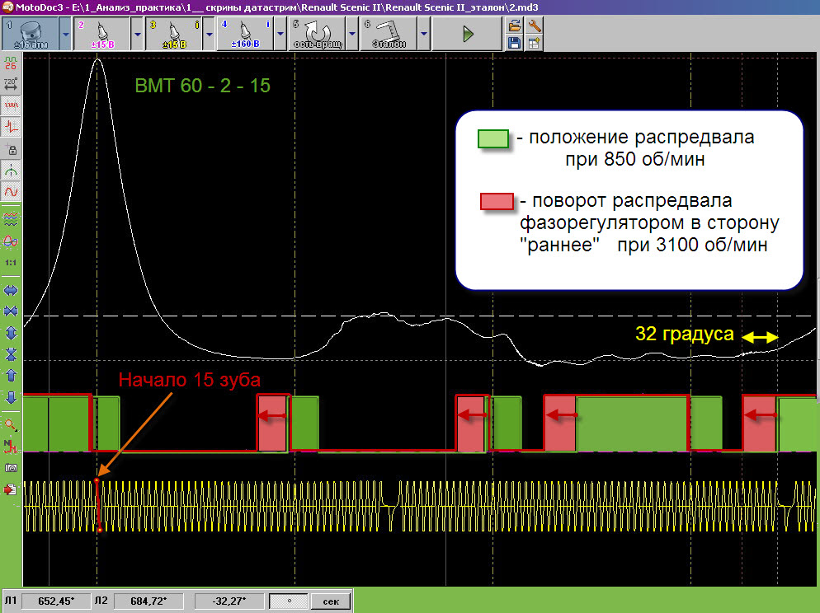Image resolution: width=820 pixels, height=613 pixels.
Task: Click the Л1 cursor value 652,45° field
Action: [x=56, y=601]
